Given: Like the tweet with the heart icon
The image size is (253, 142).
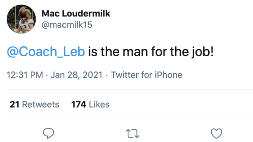Looking at the screenshot, I should click(x=217, y=133).
